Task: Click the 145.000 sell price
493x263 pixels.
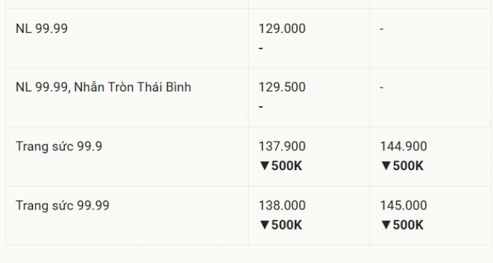Action: [404, 205]
